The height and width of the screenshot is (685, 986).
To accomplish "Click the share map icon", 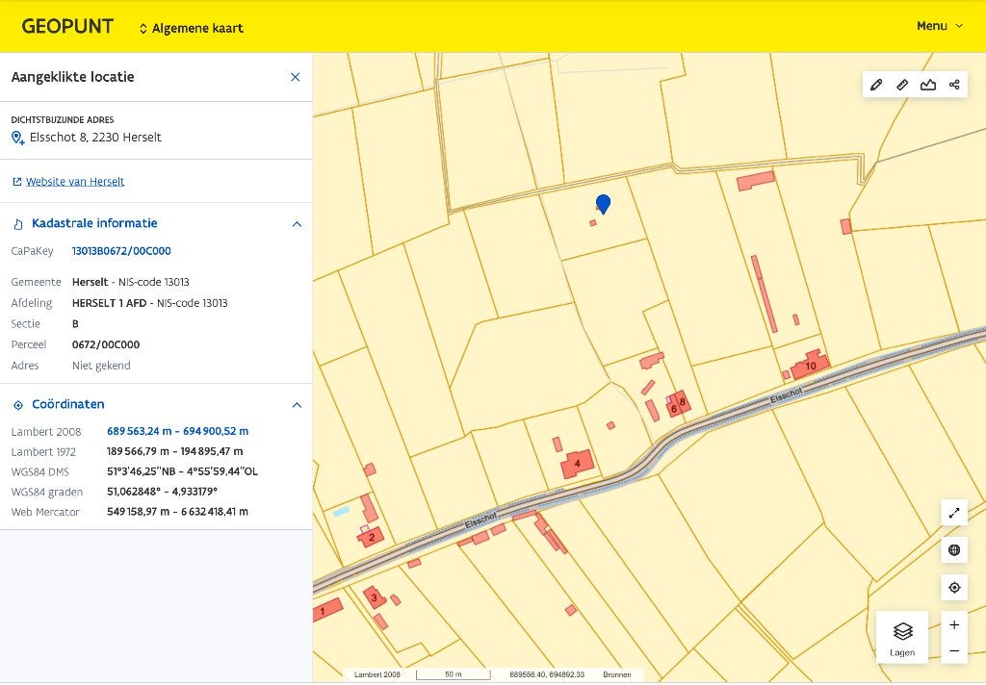I will pyautogui.click(x=954, y=85).
